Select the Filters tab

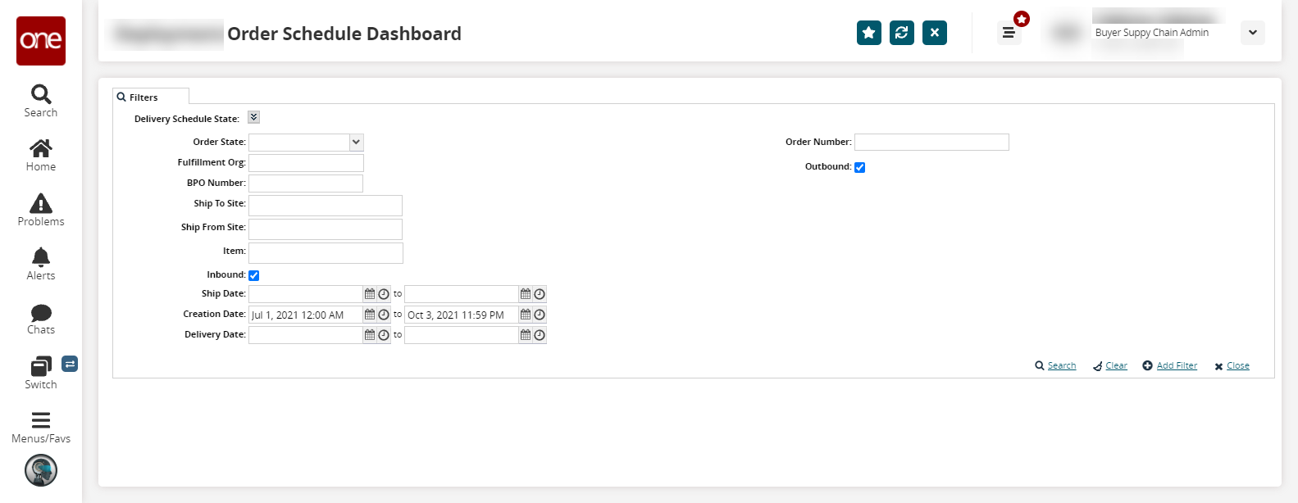143,97
